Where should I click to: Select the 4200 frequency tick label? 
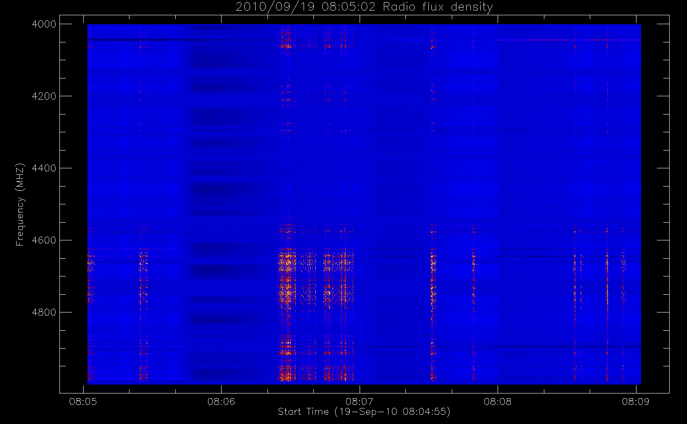click(44, 96)
